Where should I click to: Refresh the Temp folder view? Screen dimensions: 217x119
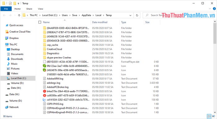click(137, 15)
